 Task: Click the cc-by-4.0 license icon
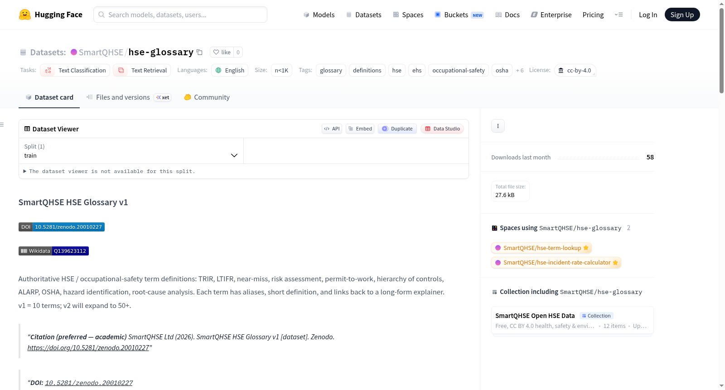pos(561,70)
